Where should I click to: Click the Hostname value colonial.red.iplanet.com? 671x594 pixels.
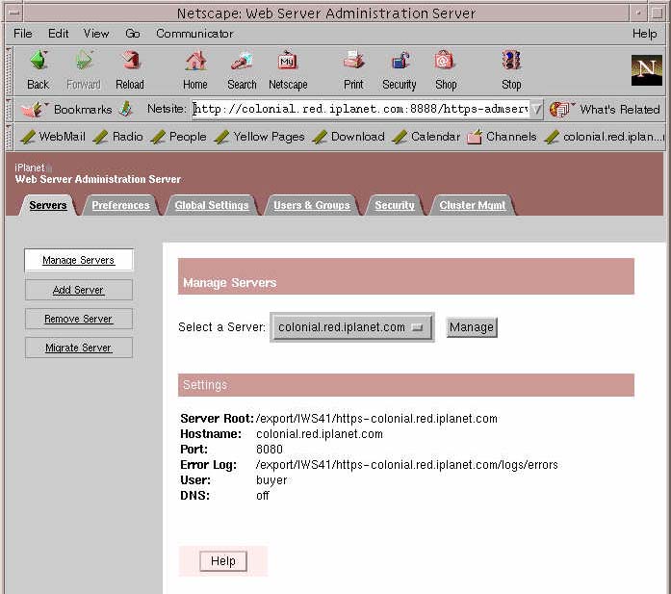pyautogui.click(x=320, y=434)
